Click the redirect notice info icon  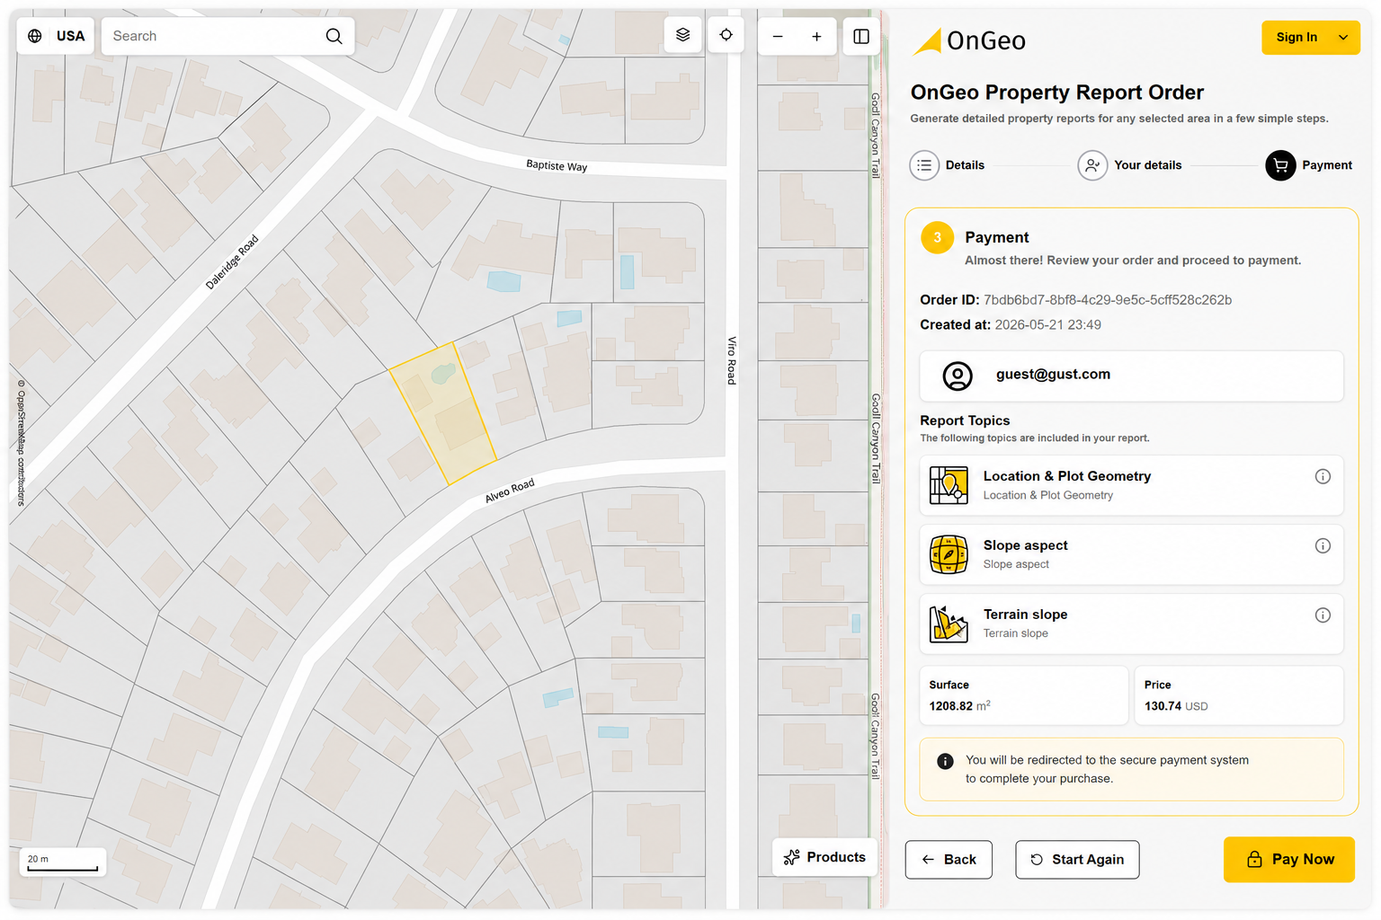coord(945,762)
